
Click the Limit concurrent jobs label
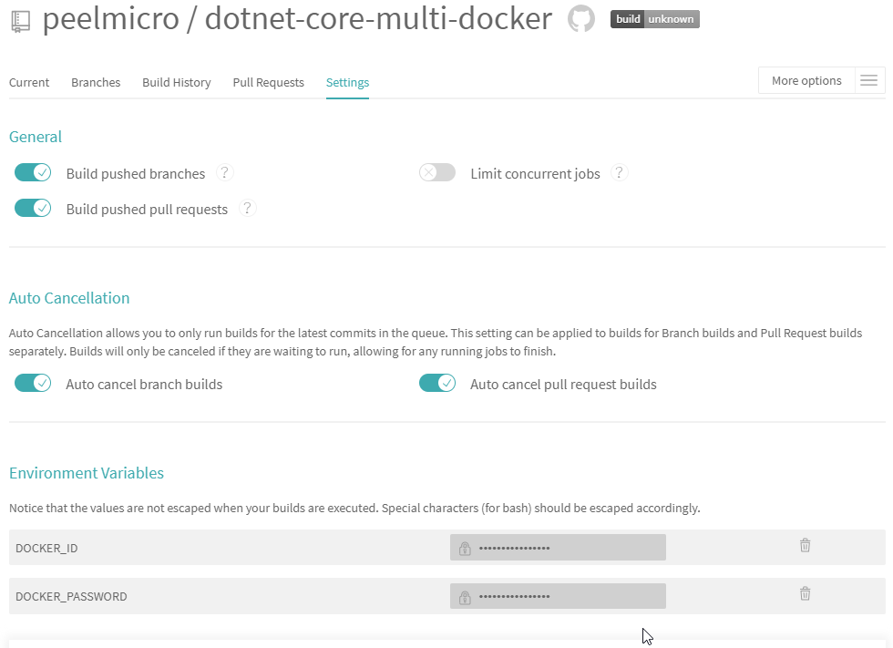tap(536, 174)
